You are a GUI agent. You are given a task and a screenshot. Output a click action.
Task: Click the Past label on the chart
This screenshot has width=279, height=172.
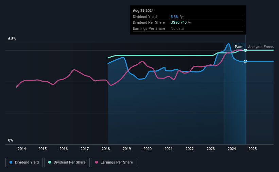coord(239,47)
